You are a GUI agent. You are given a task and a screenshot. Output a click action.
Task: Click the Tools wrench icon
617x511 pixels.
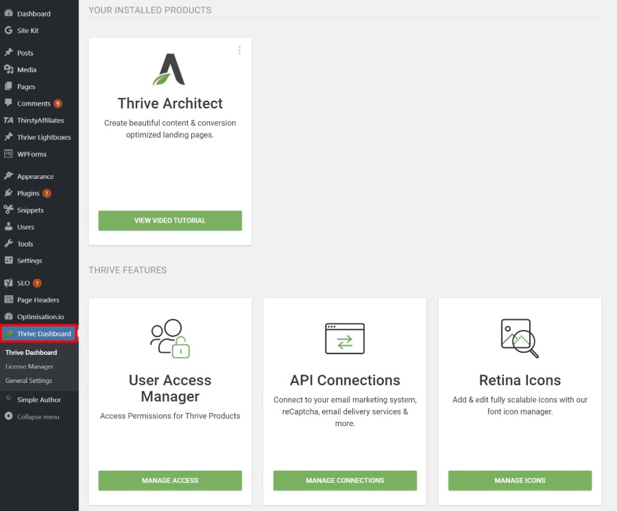click(x=9, y=243)
